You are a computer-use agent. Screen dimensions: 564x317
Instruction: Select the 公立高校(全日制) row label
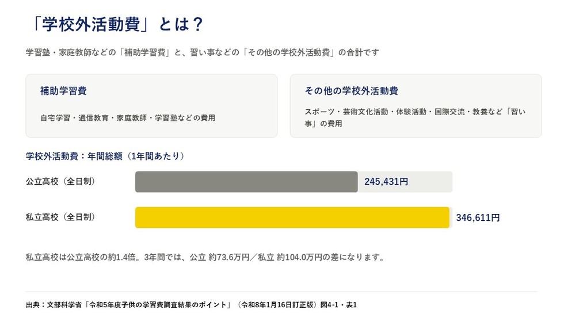(x=61, y=181)
